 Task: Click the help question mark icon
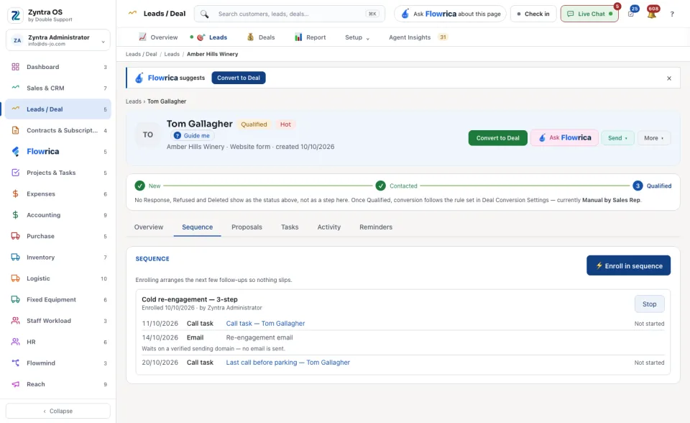coord(672,14)
